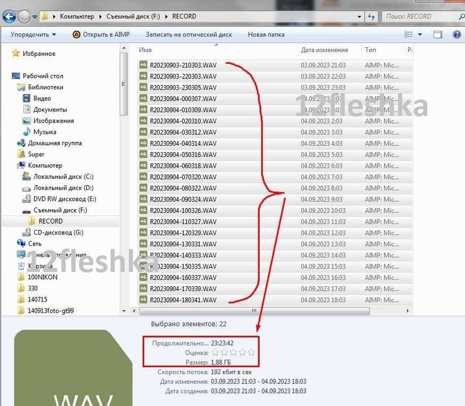Open the Упорядочить menu
The width and height of the screenshot is (465, 406).
click(33, 34)
